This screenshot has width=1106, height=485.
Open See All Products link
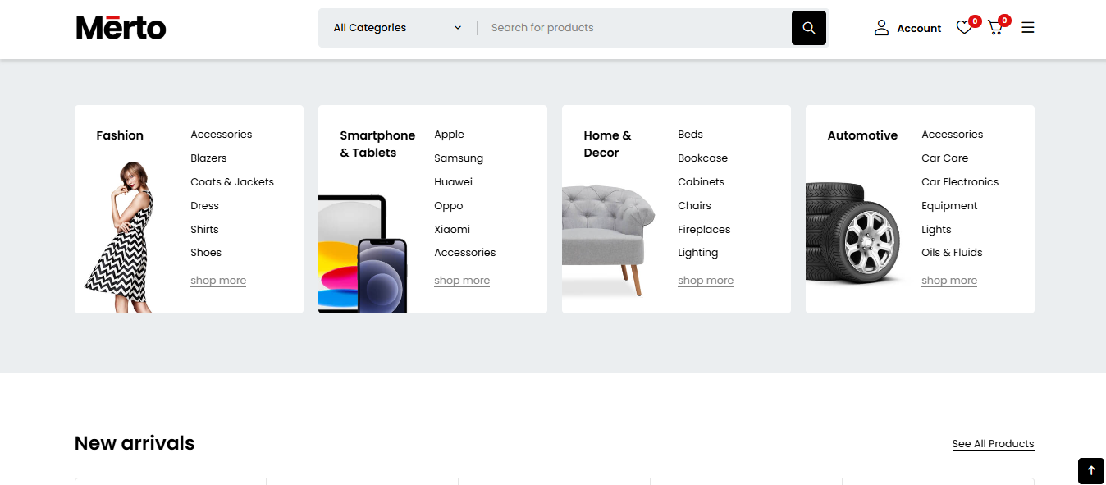(993, 444)
